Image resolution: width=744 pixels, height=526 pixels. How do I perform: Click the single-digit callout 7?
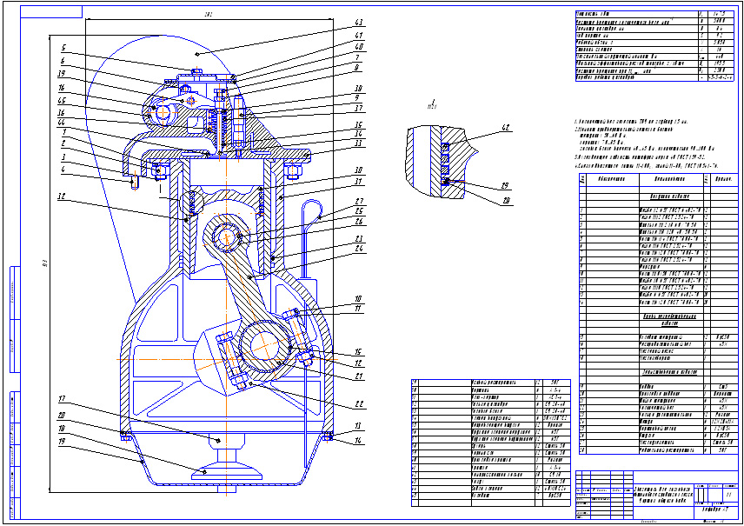pos(358,57)
